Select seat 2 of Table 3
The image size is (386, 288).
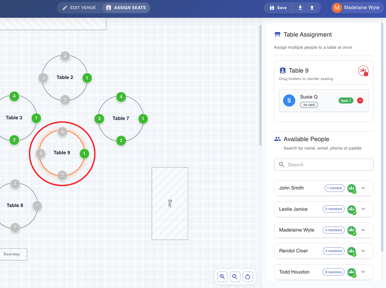[14, 140]
